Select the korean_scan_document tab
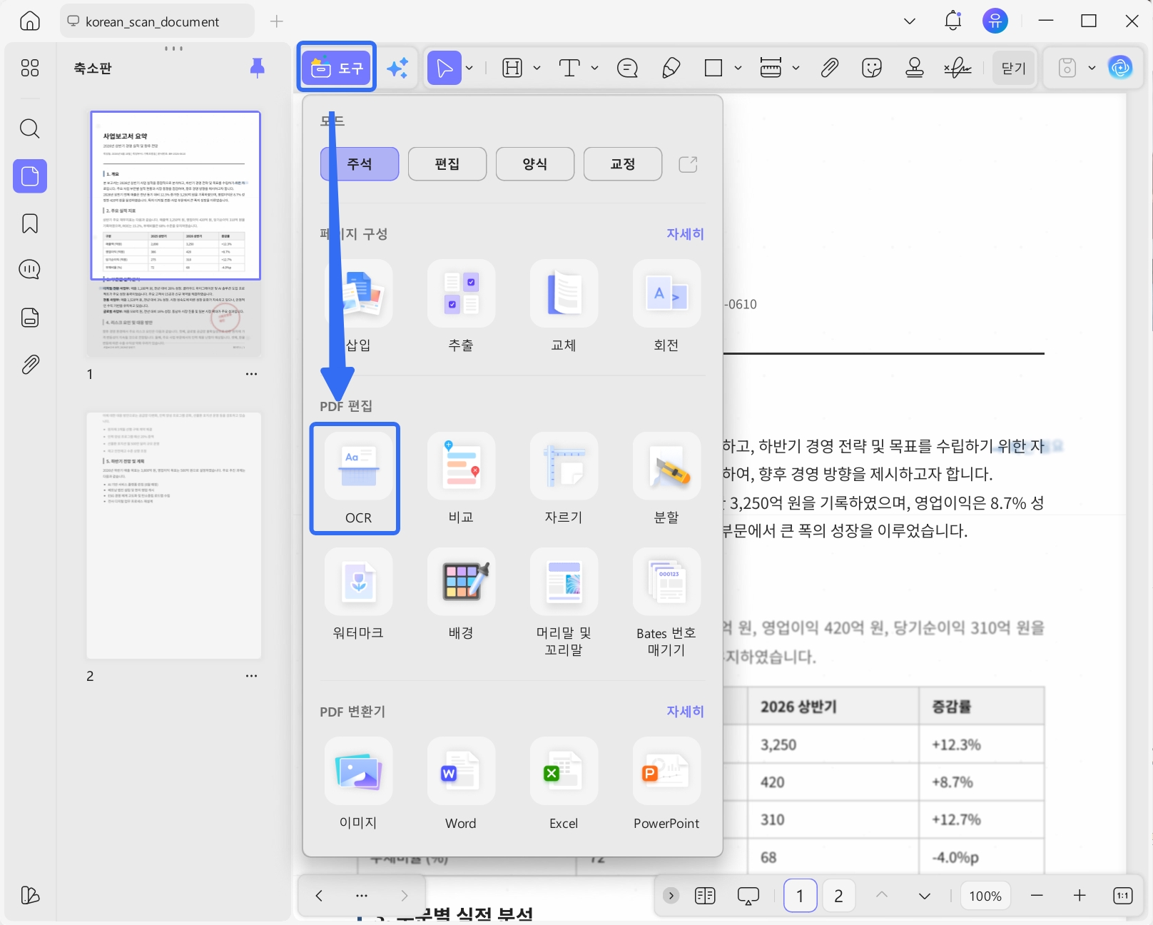1153x925 pixels. click(x=157, y=21)
